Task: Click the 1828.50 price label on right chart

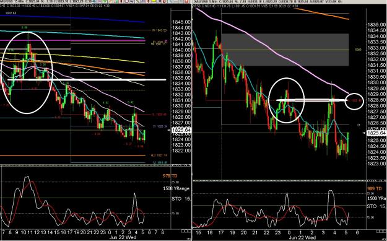Action: coord(376,100)
